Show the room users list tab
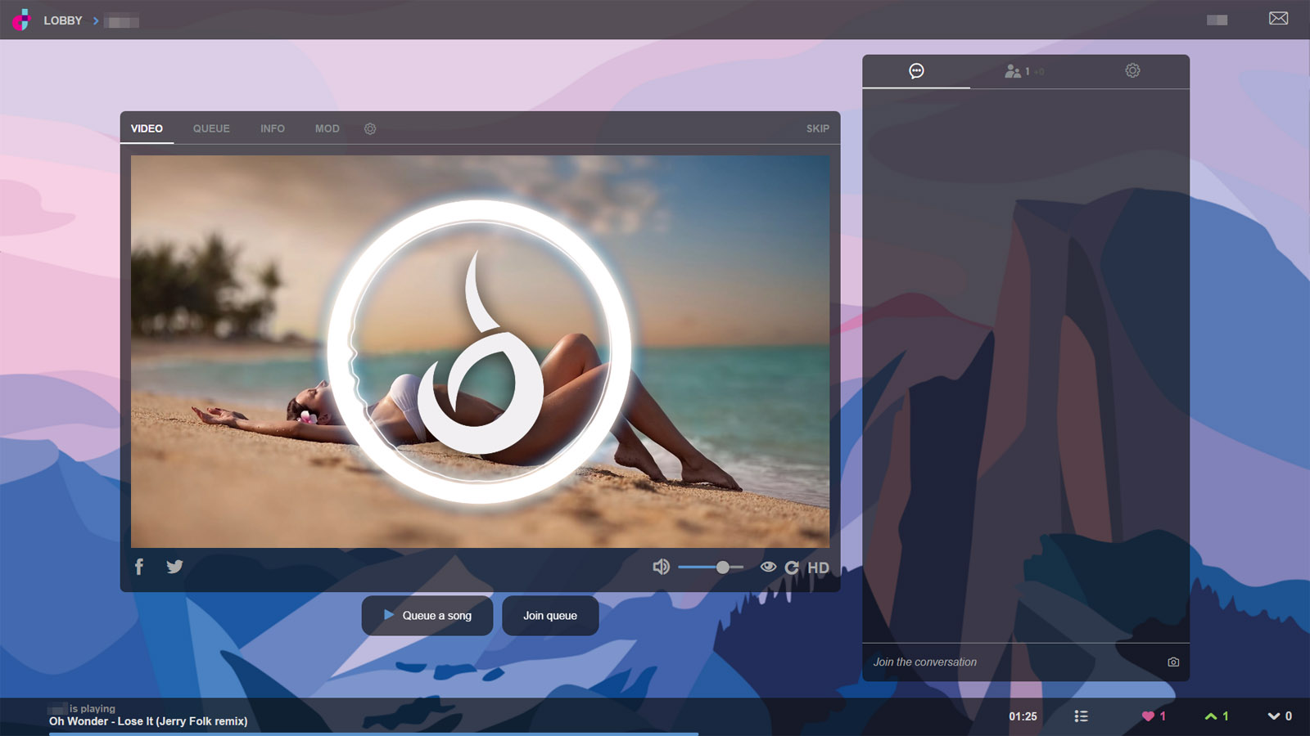The image size is (1310, 736). pyautogui.click(x=1024, y=71)
